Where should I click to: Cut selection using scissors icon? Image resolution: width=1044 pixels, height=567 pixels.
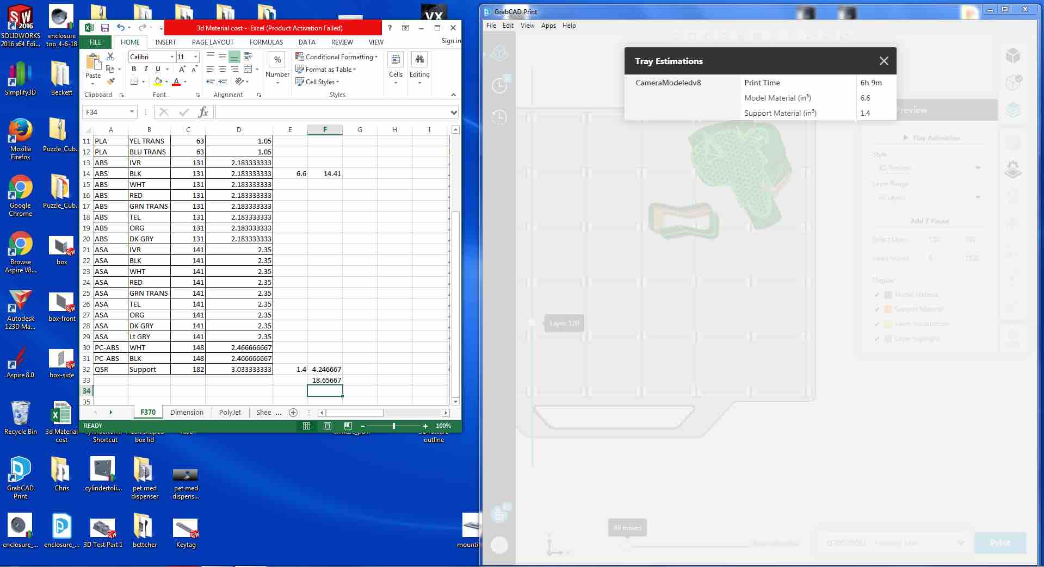coord(110,57)
